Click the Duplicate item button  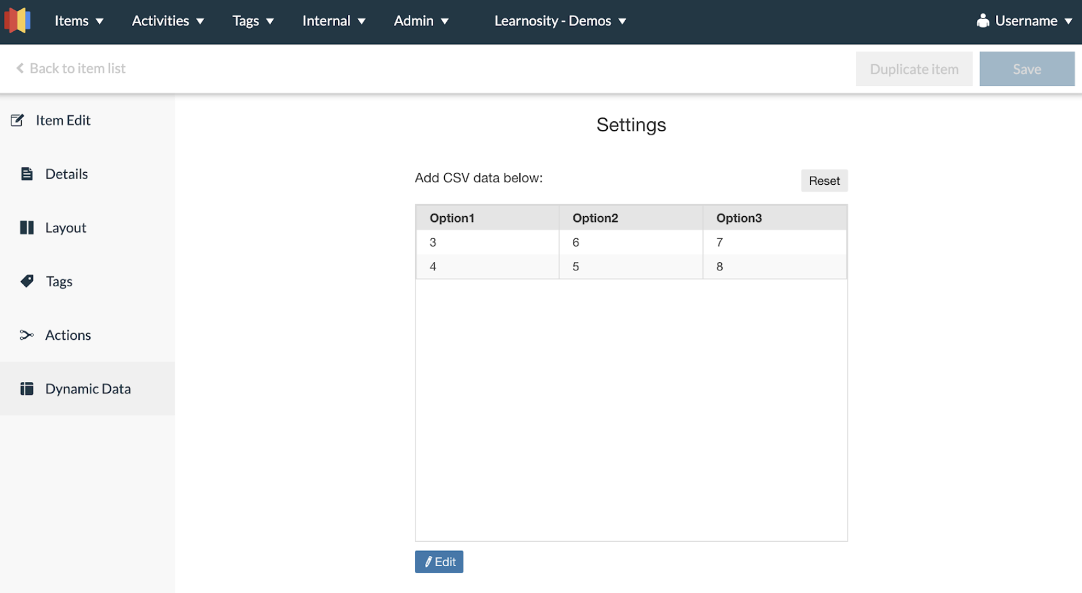coord(913,69)
